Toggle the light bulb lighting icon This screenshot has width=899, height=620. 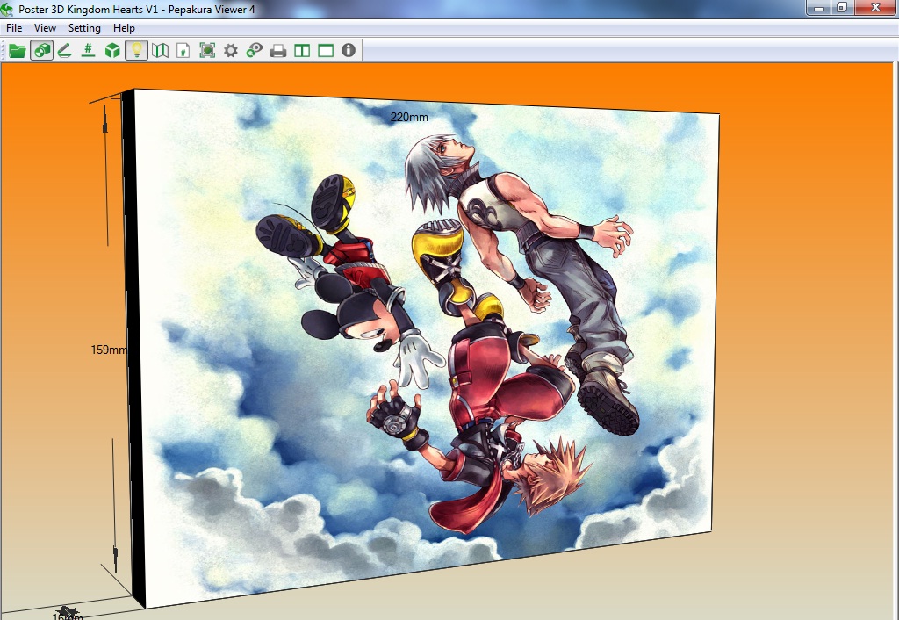click(x=136, y=50)
